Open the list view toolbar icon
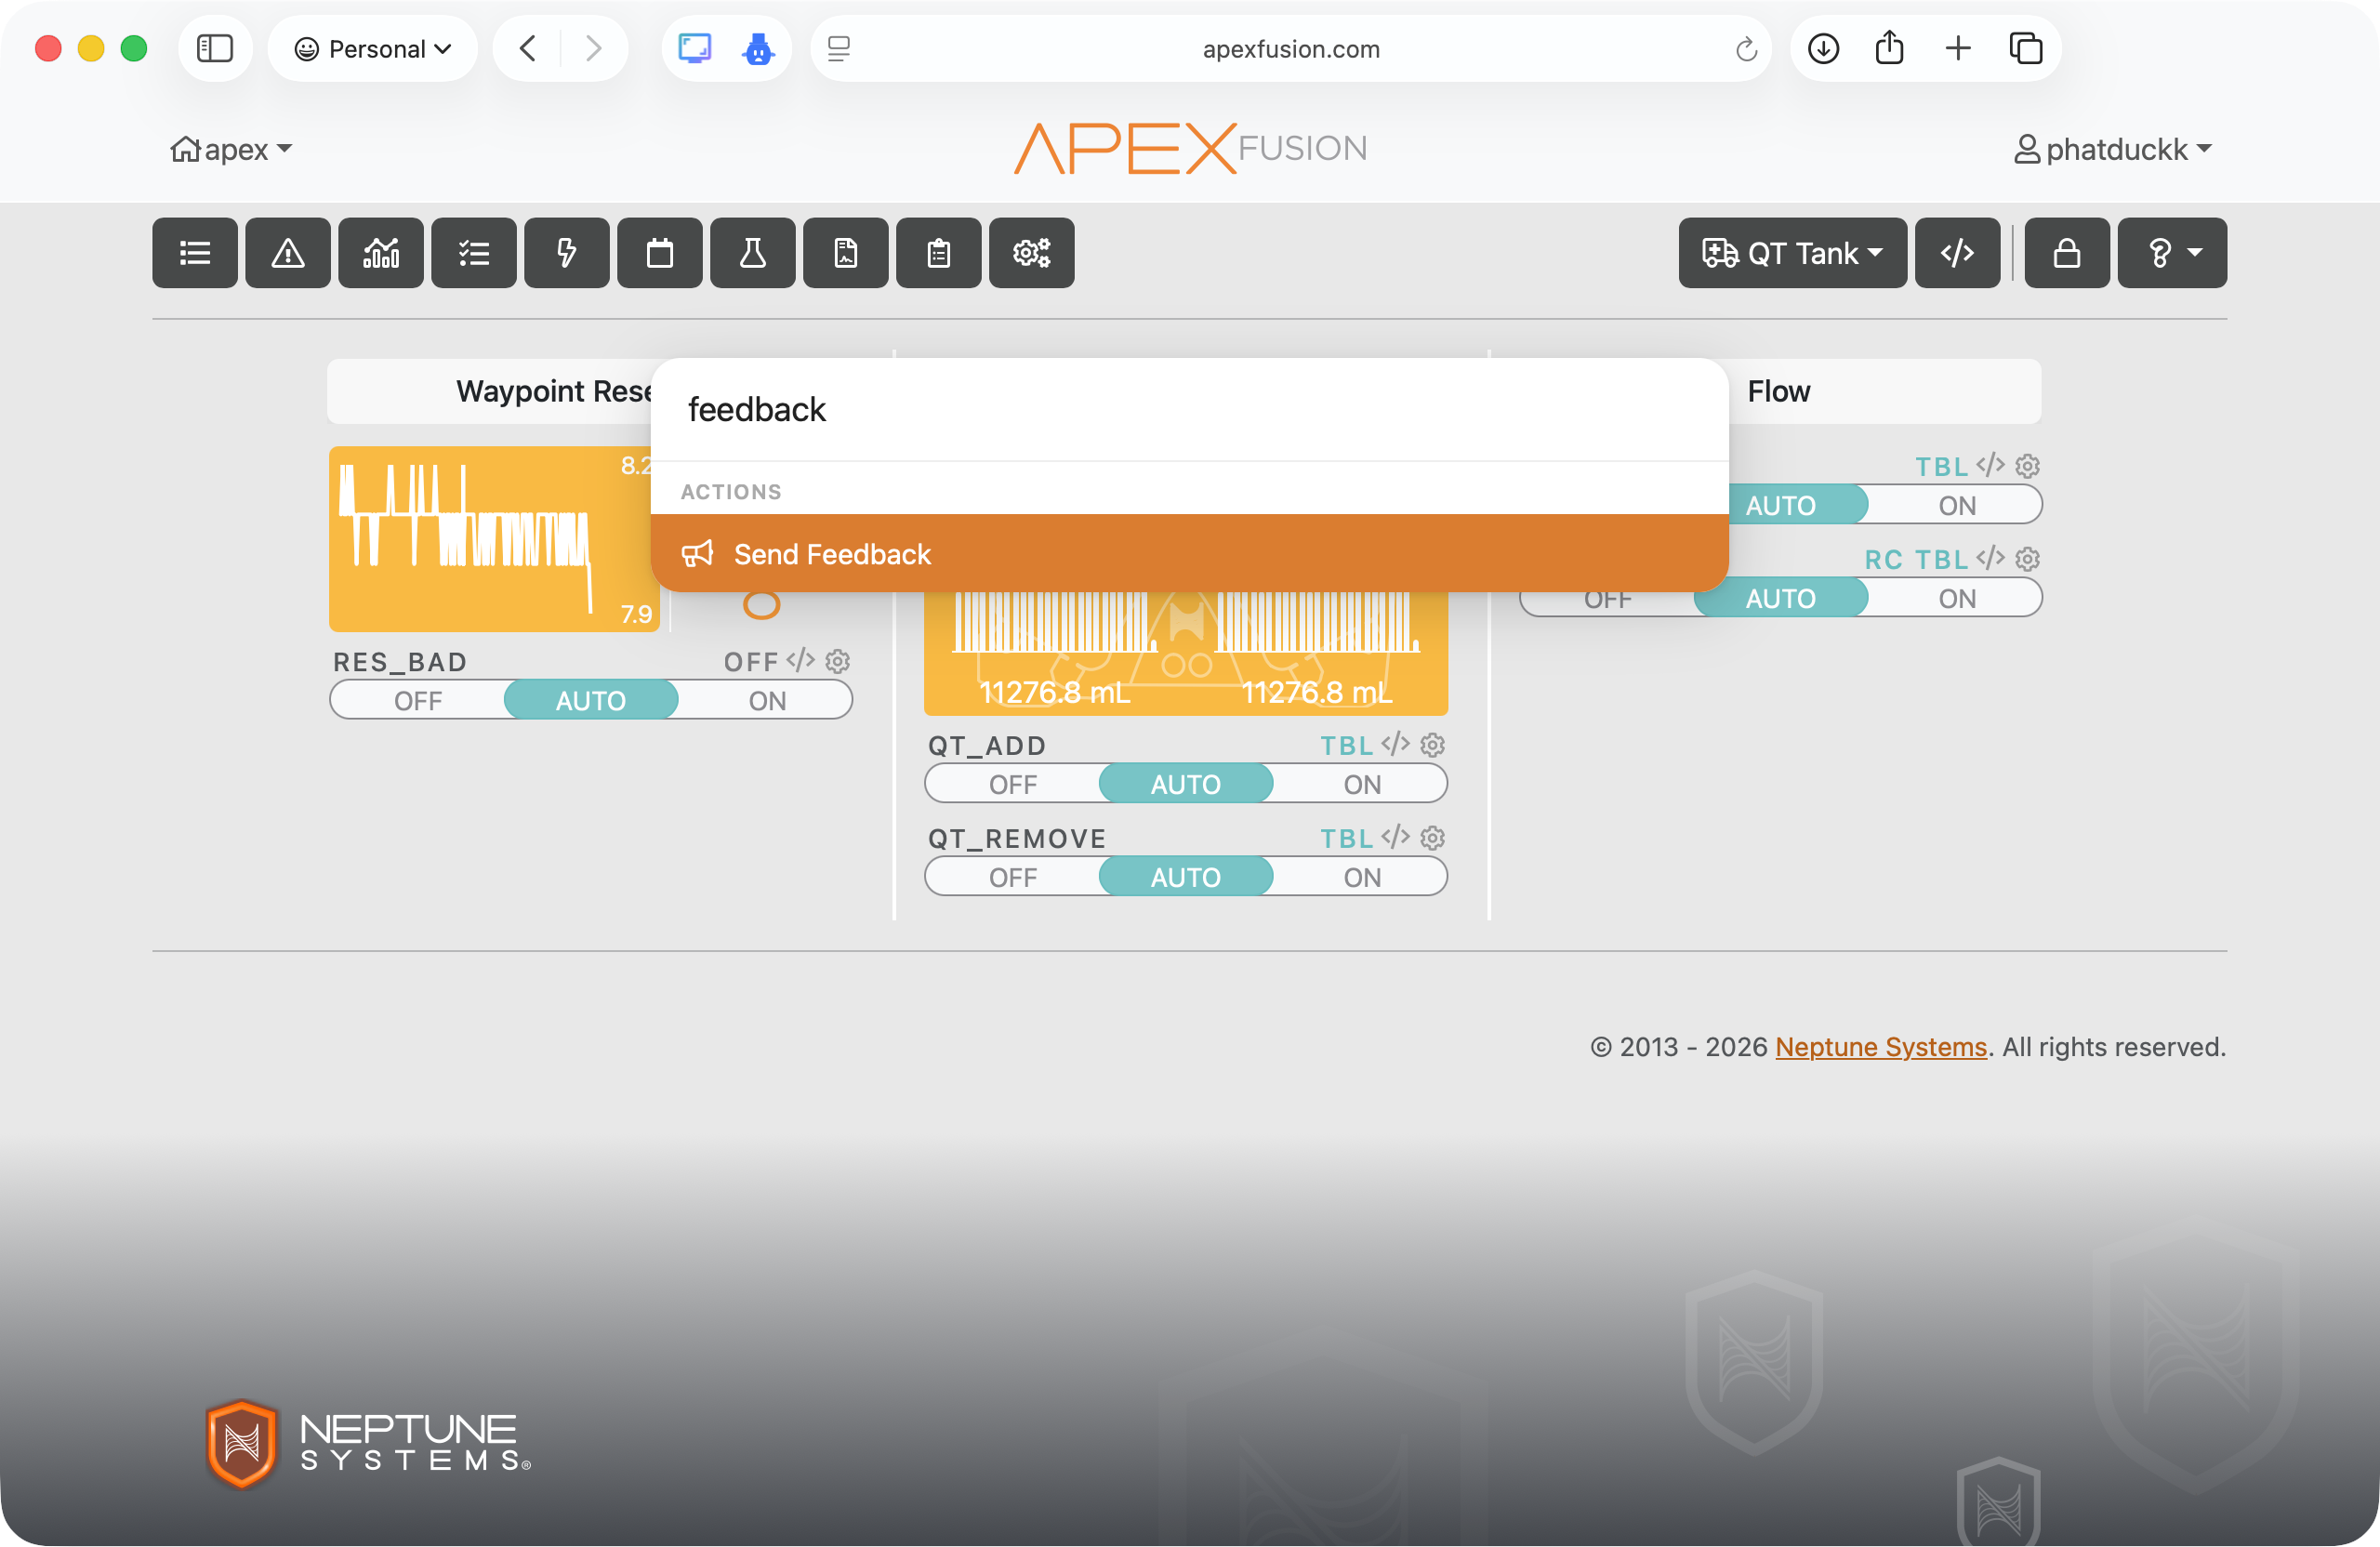 [x=195, y=253]
